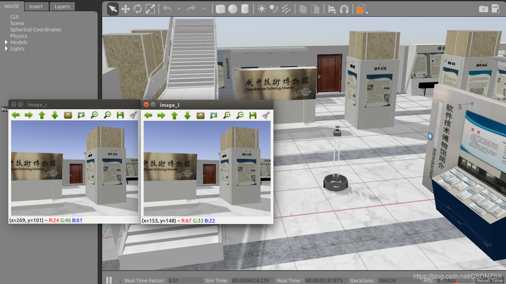Open the redo history dropdown
This screenshot has width=506, height=284.
click(204, 9)
